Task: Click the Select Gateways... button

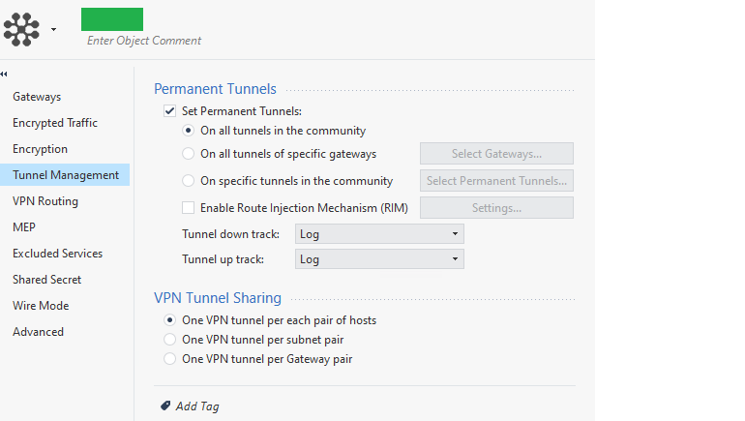Action: tap(496, 154)
